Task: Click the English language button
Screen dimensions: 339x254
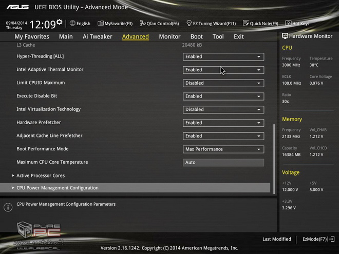Action: click(80, 23)
